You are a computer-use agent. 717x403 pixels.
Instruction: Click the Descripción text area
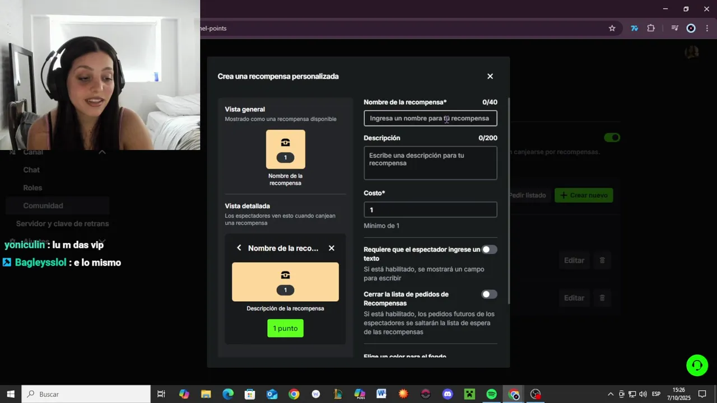point(430,163)
